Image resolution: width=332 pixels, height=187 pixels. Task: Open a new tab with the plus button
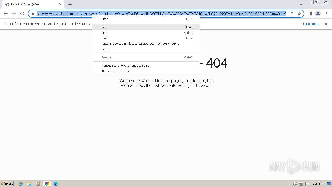70,4
